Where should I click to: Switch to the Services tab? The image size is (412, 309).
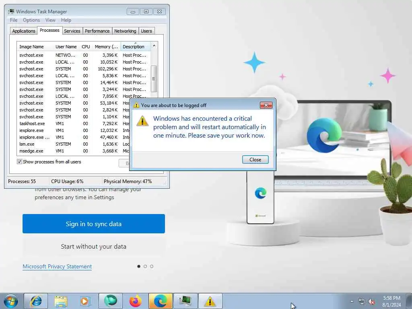point(72,31)
